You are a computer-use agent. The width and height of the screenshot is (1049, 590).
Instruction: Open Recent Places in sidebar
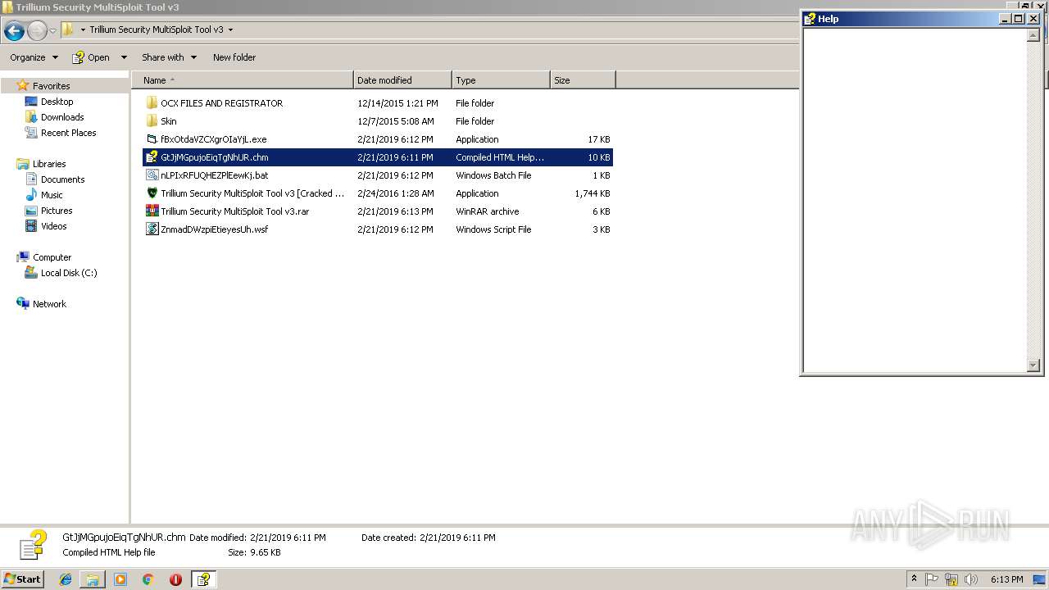click(x=68, y=133)
